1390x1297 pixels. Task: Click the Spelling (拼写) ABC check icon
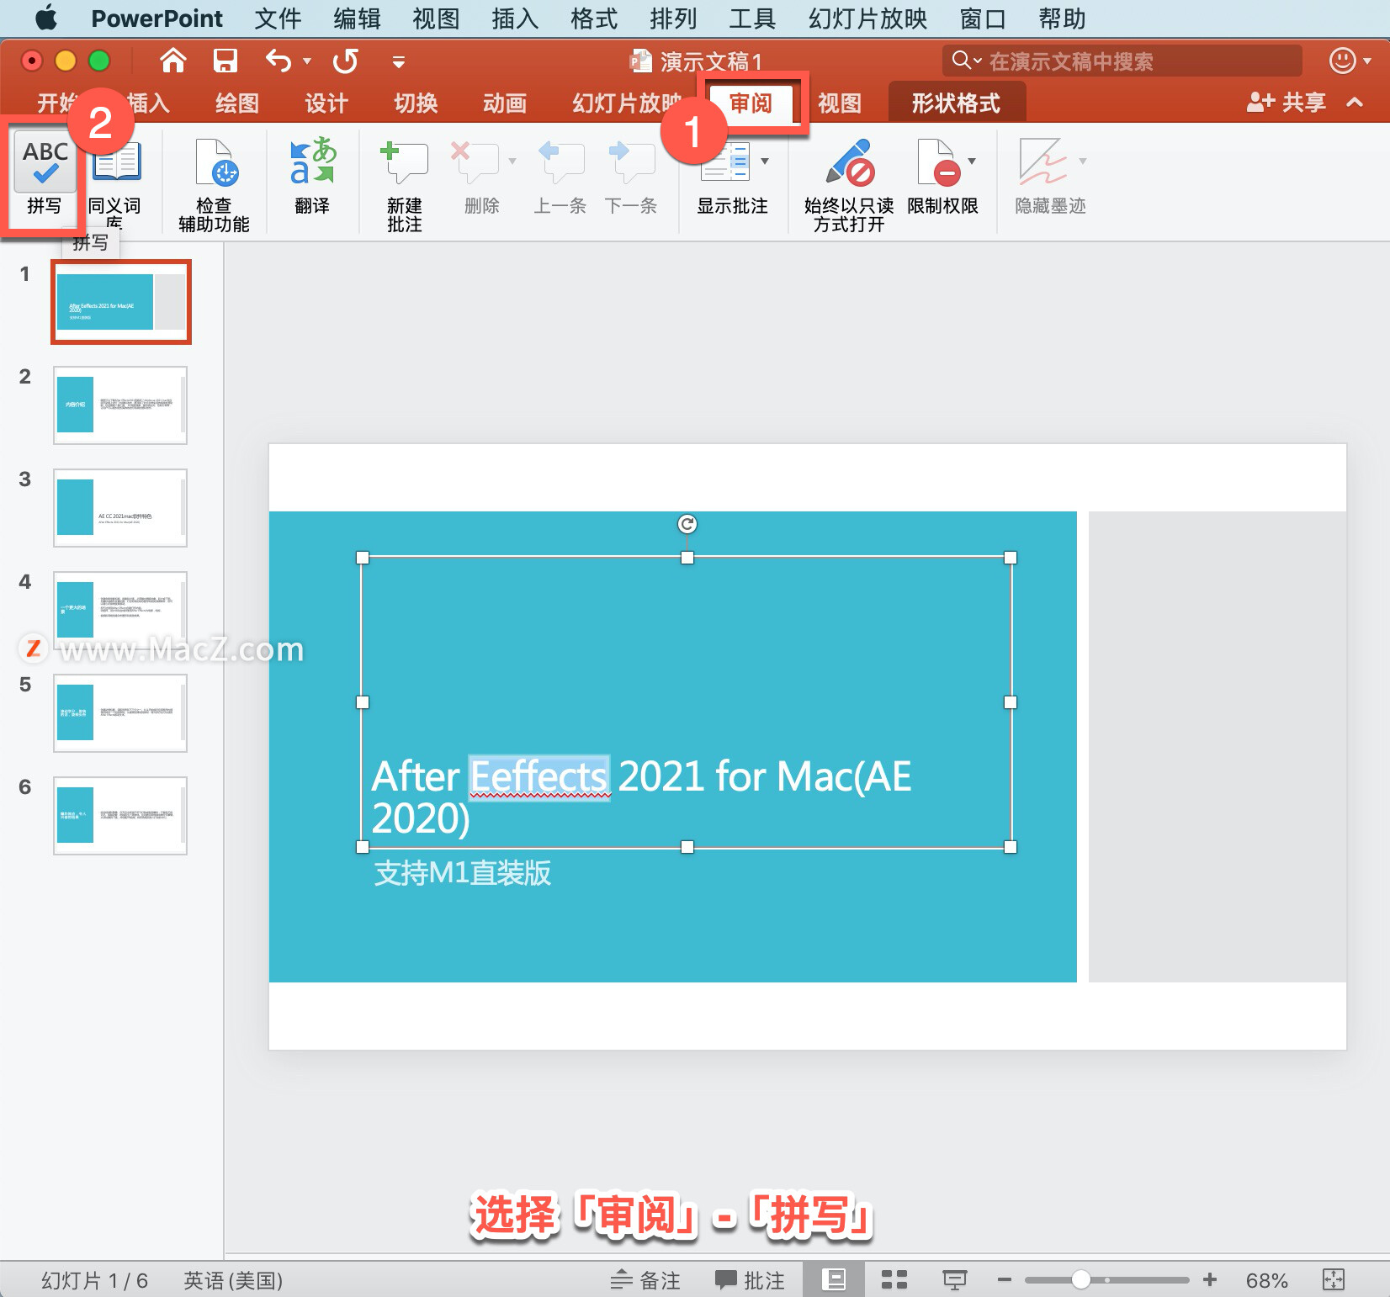pos(45,163)
